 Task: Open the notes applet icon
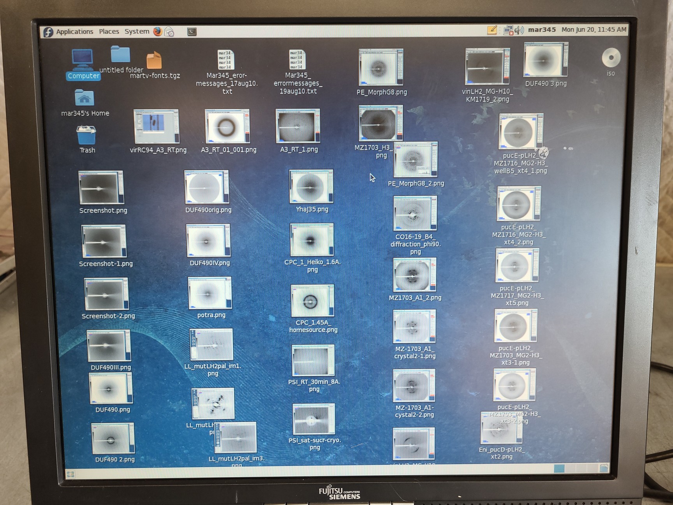(492, 30)
